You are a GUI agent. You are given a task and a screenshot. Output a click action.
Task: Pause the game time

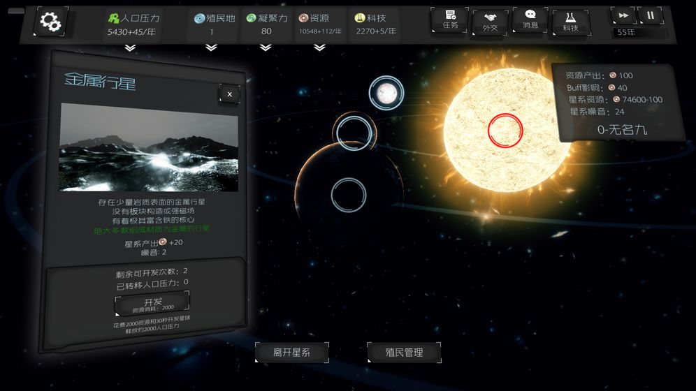coord(651,15)
